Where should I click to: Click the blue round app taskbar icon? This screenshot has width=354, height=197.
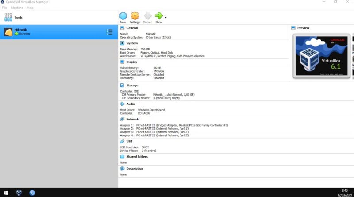coord(32,193)
